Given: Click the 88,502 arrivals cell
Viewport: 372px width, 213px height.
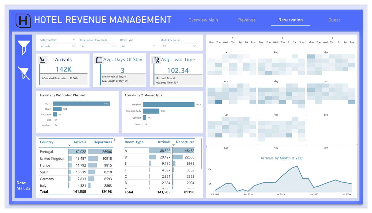Looking at the screenshot, I should (x=165, y=151).
